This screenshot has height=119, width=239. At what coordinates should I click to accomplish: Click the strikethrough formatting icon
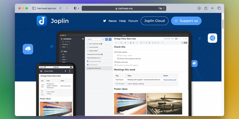coord(133,43)
